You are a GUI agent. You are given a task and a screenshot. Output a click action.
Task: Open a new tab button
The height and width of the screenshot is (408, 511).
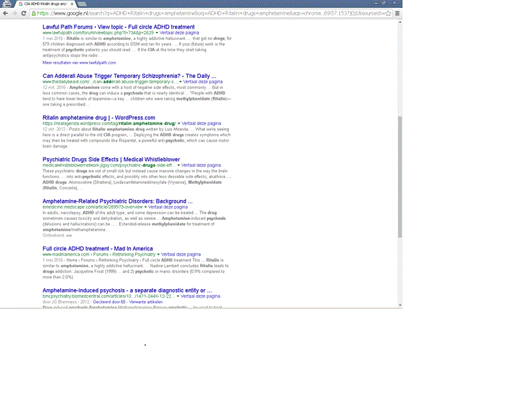tap(82, 4)
